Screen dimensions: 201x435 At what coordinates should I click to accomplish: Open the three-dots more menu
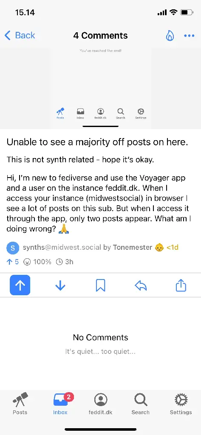pos(190,36)
